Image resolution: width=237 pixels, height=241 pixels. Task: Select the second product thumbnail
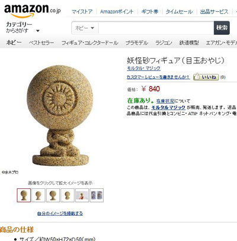coord(39,195)
